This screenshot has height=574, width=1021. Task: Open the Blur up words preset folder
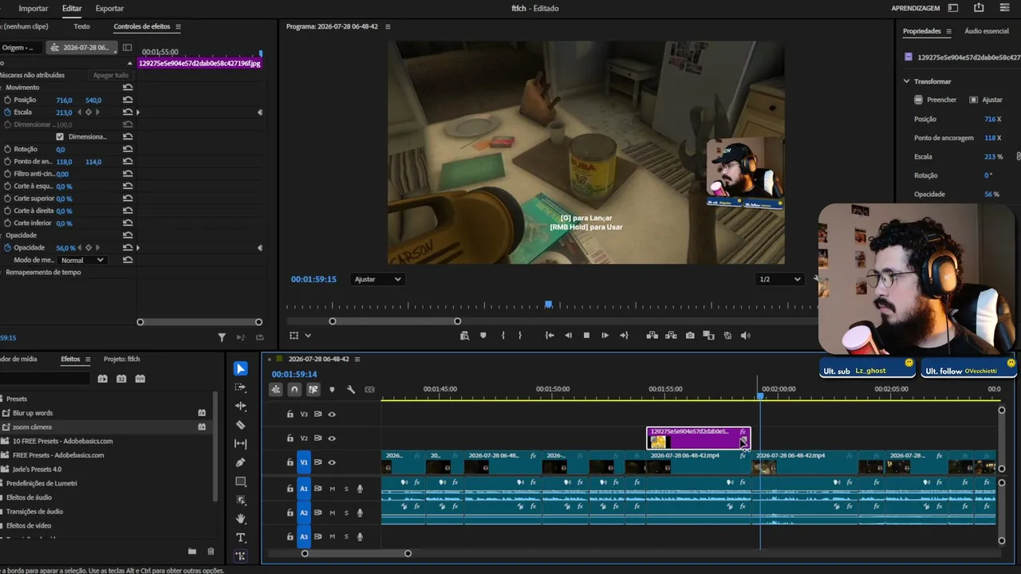(33, 413)
